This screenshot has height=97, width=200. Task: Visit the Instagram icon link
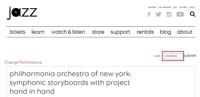pos(169,14)
